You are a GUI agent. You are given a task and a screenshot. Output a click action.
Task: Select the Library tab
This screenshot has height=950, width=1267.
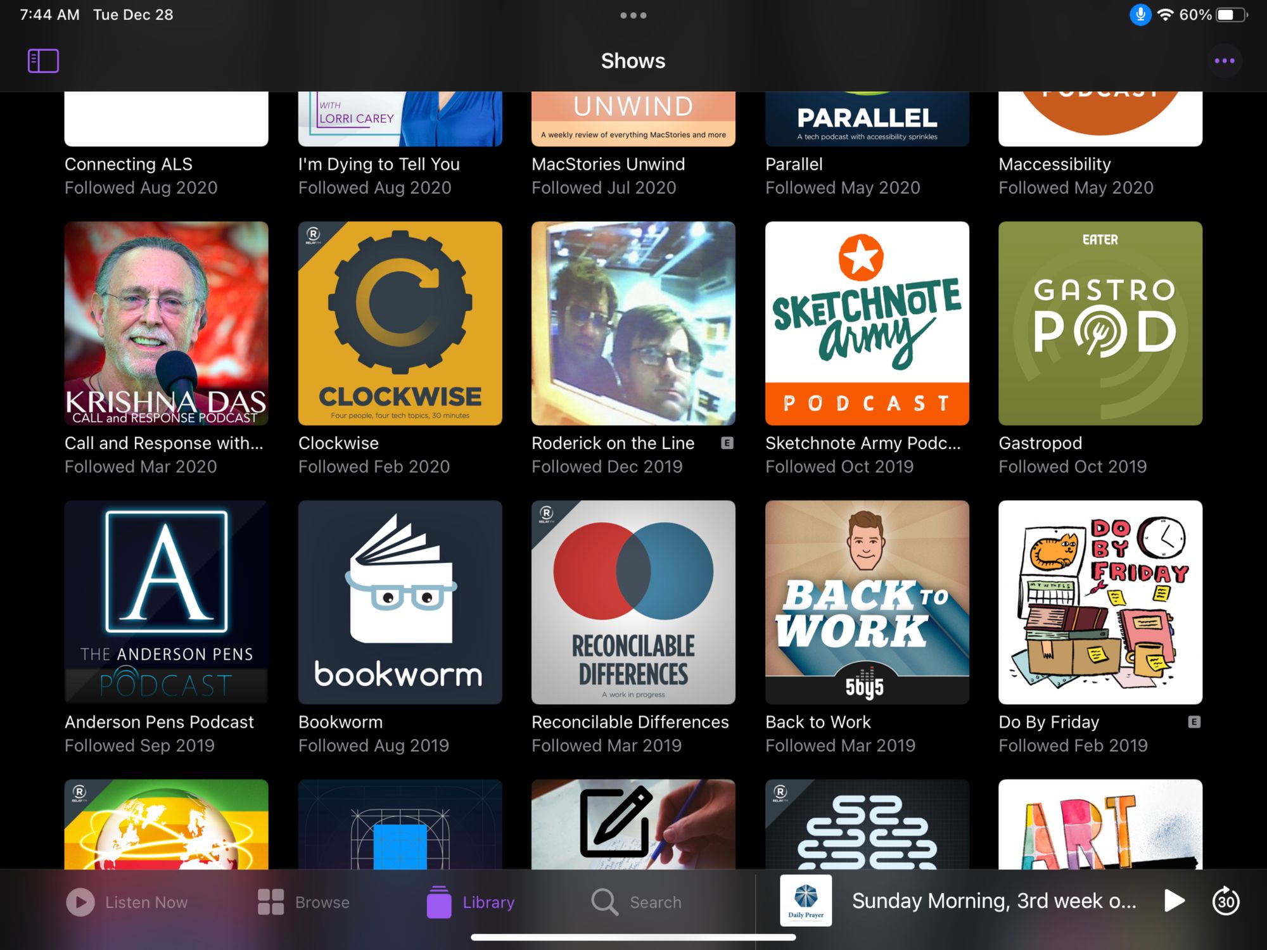tap(470, 902)
